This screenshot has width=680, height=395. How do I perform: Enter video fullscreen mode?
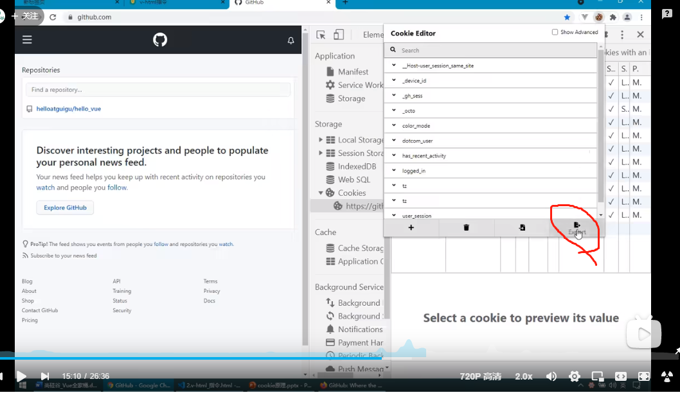click(643, 376)
